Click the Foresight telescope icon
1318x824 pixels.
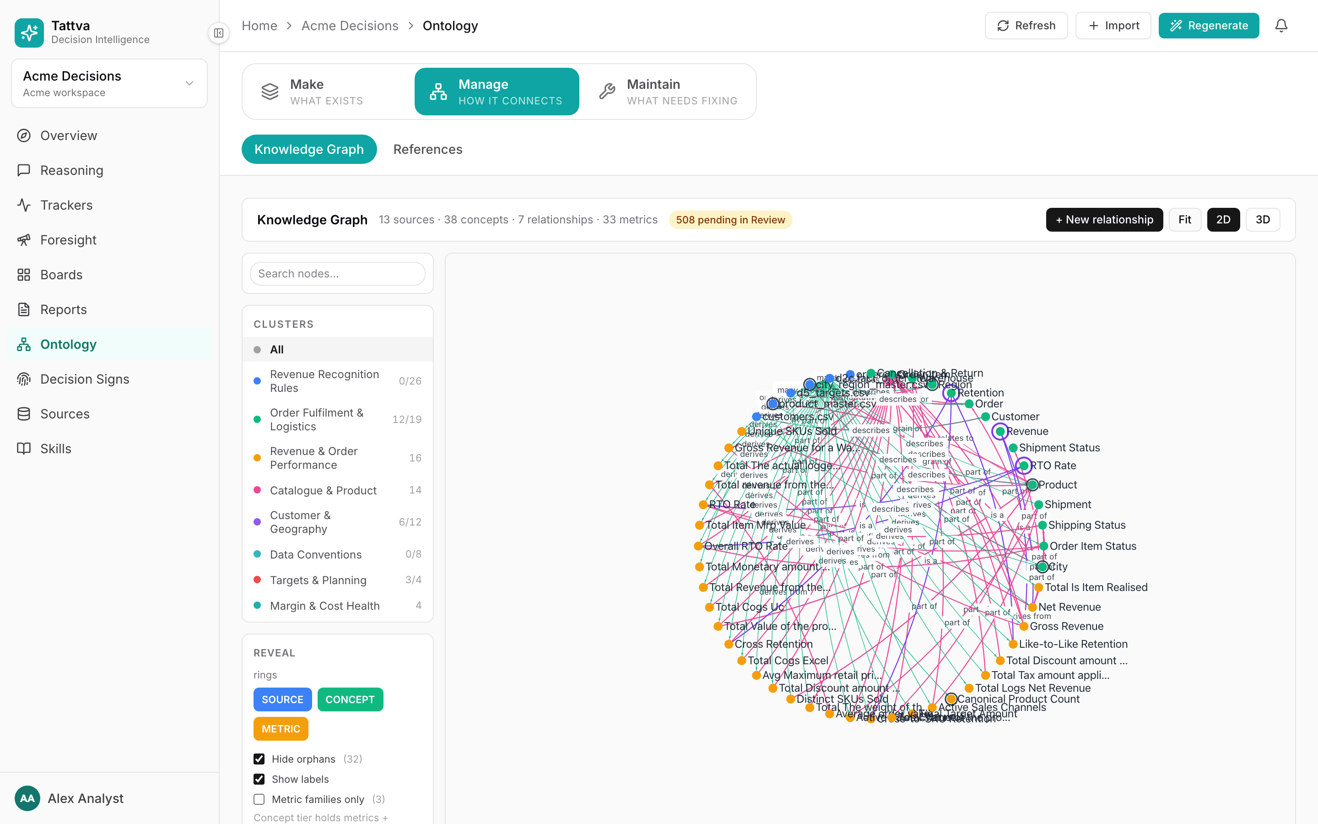point(23,240)
